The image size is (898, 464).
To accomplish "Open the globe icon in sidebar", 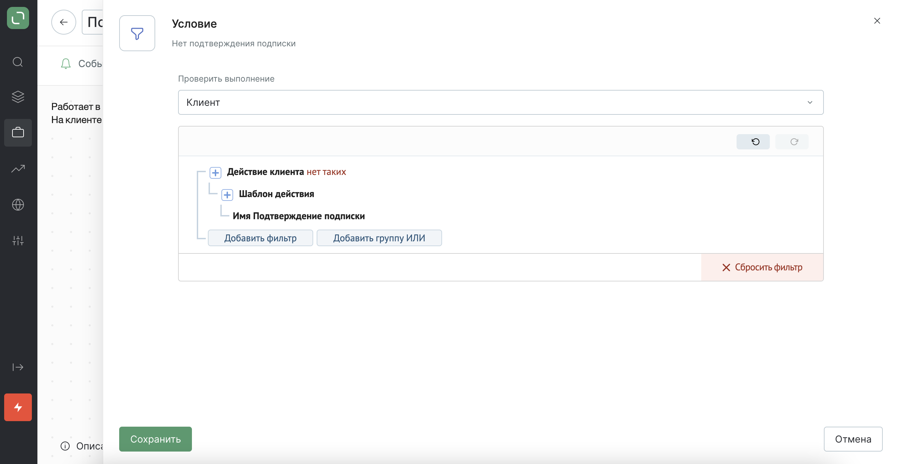I will click(18, 205).
